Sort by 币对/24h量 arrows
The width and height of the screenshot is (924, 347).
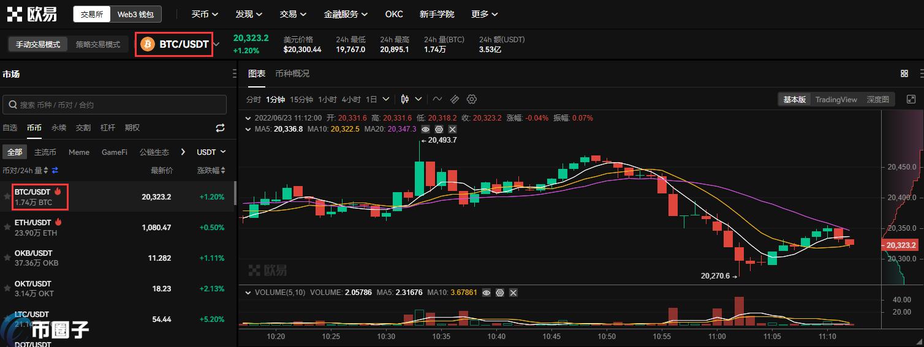(x=47, y=170)
